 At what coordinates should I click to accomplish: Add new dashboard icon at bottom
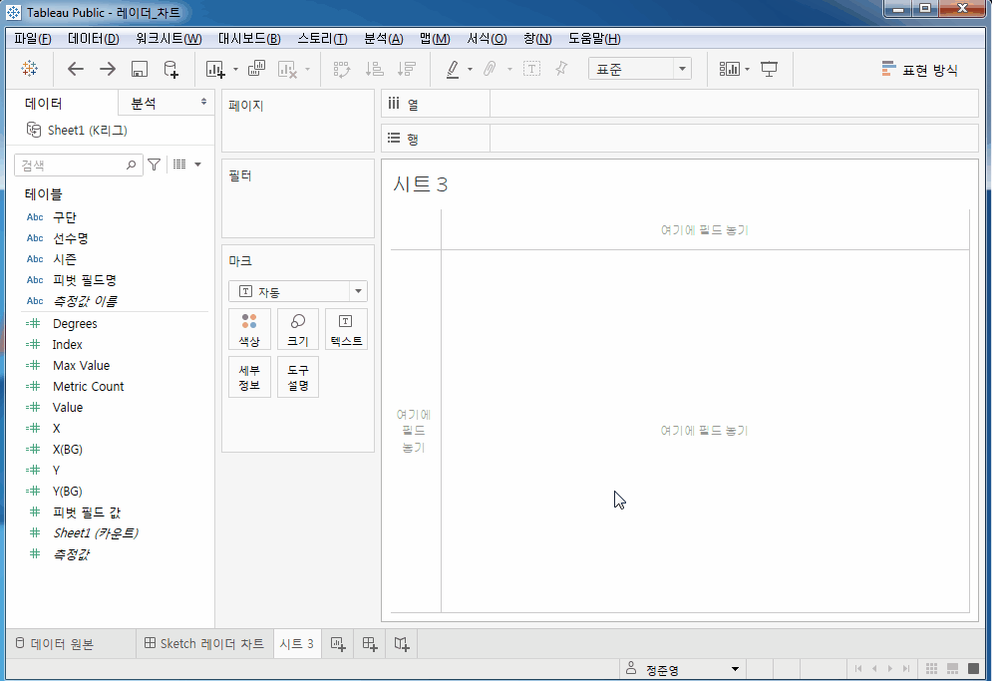[370, 644]
